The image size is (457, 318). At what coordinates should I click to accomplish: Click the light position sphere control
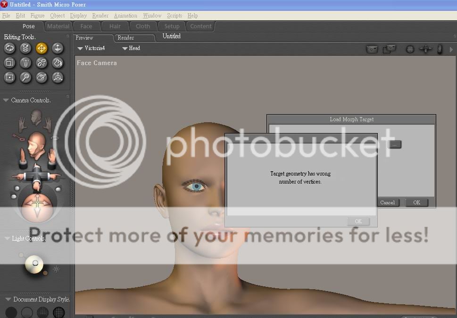click(34, 263)
